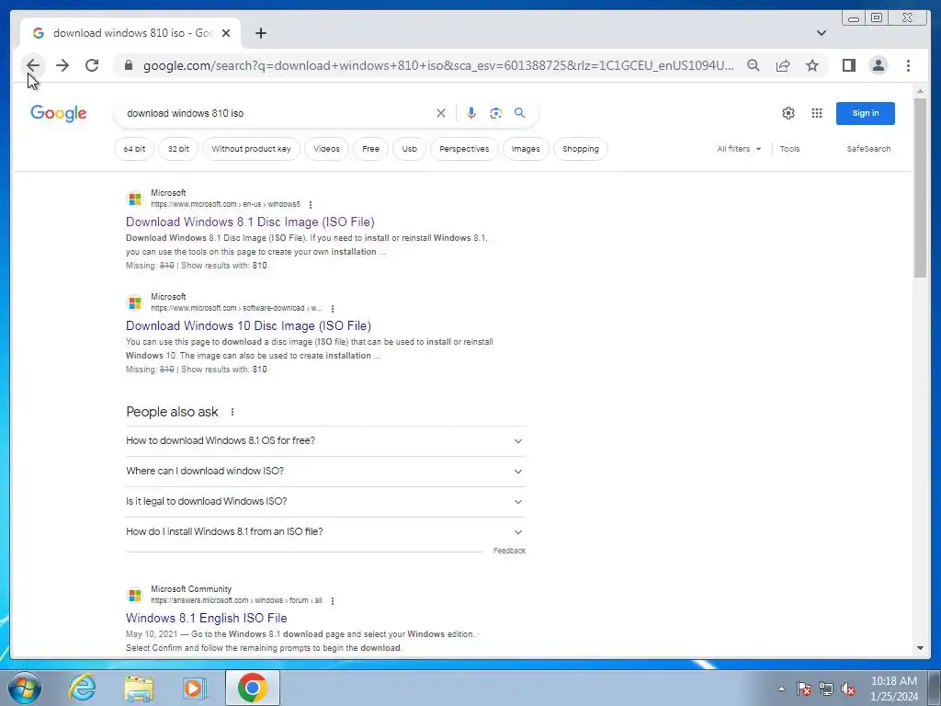The width and height of the screenshot is (941, 706).
Task: Open three-dot menu for the Windows 10 result
Action: click(333, 309)
